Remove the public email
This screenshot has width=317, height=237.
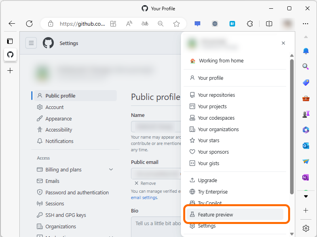coord(145,183)
